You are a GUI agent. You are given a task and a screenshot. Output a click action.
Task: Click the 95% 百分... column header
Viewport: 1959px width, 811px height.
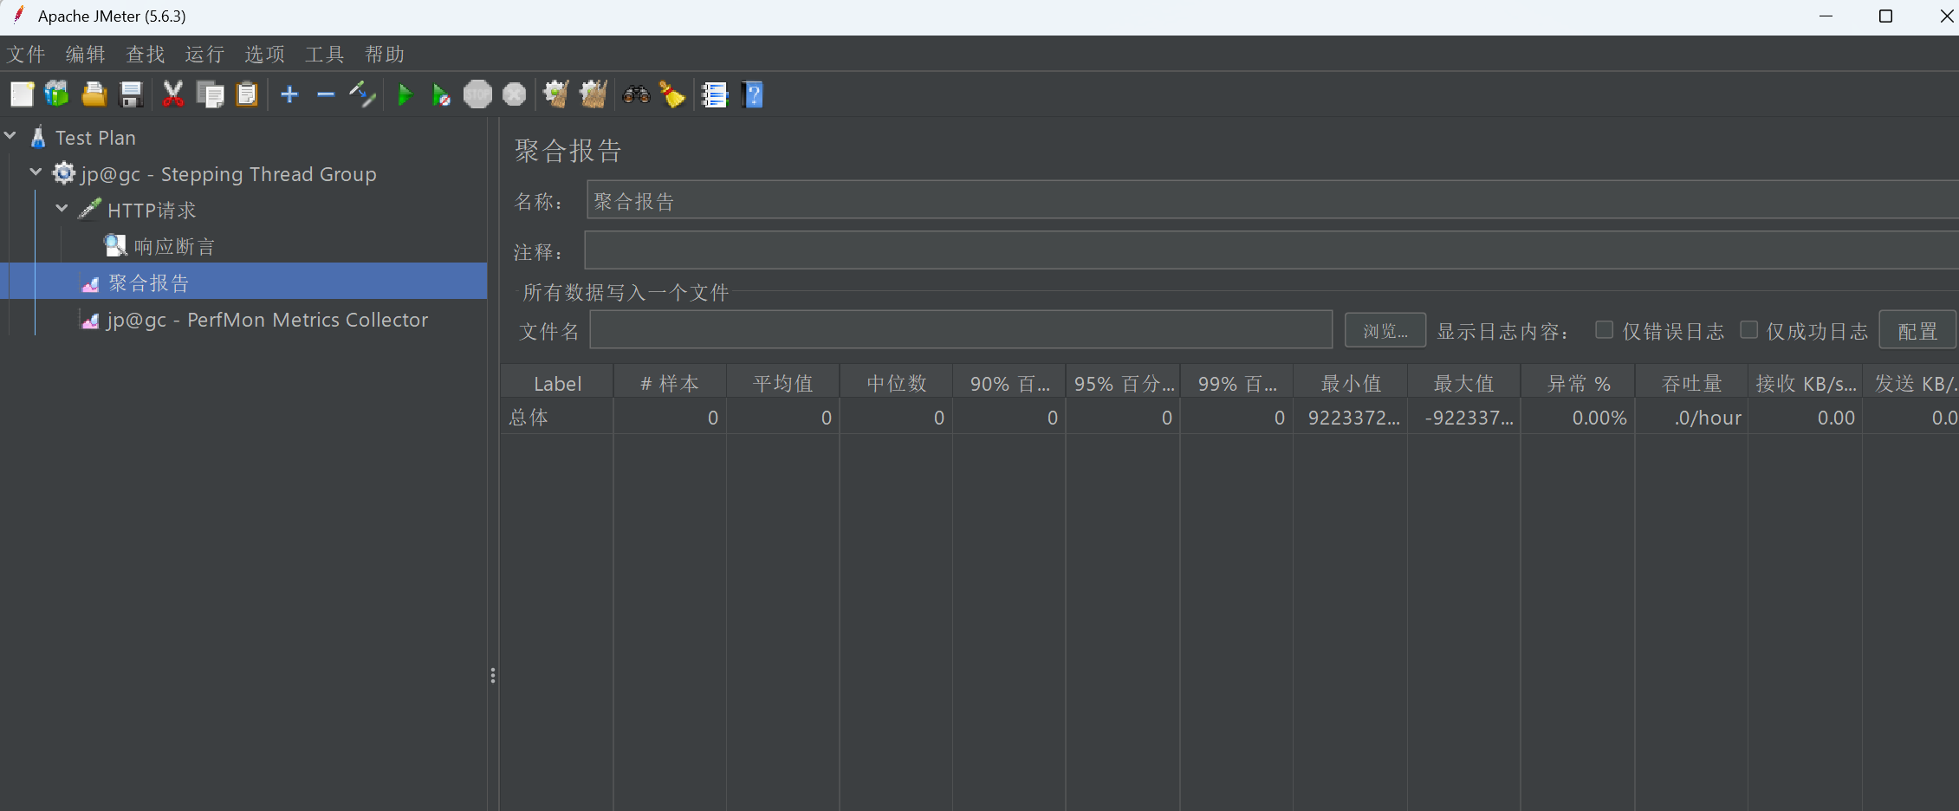pyautogui.click(x=1124, y=383)
